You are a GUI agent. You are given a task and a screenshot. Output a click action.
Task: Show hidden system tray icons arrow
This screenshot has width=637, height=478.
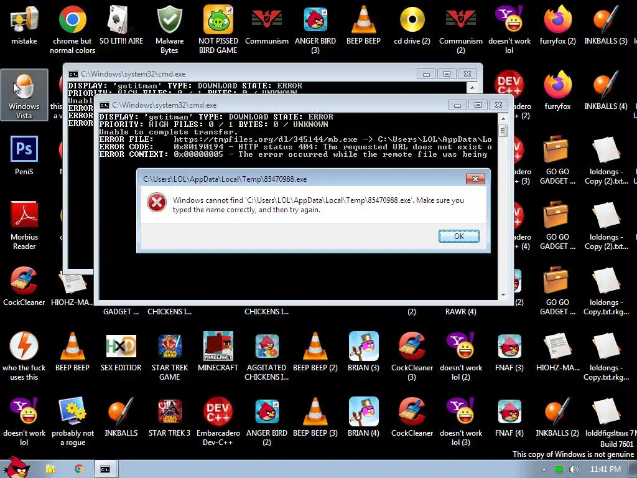pos(544,469)
